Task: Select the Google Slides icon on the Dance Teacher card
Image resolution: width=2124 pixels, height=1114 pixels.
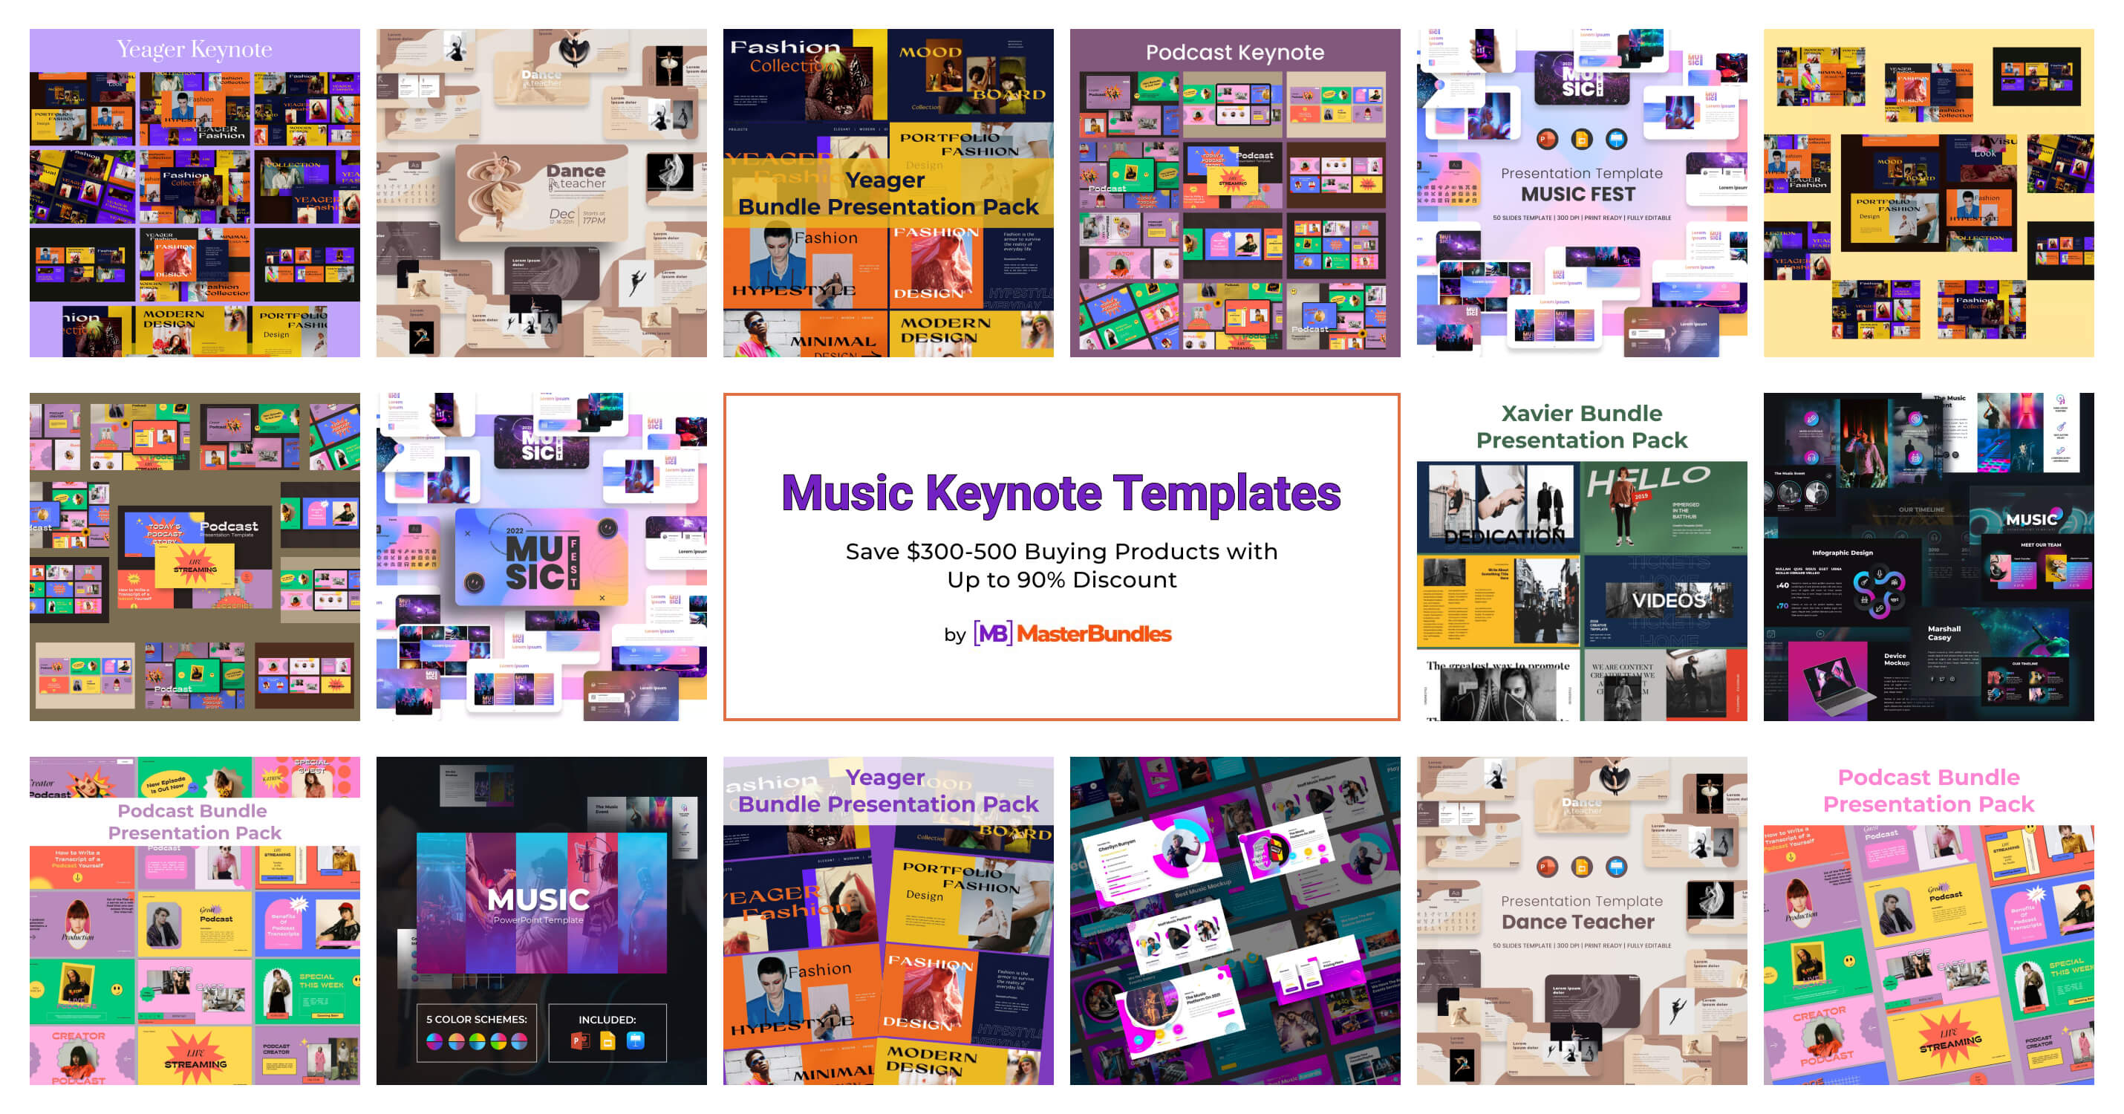Action: (x=1581, y=869)
